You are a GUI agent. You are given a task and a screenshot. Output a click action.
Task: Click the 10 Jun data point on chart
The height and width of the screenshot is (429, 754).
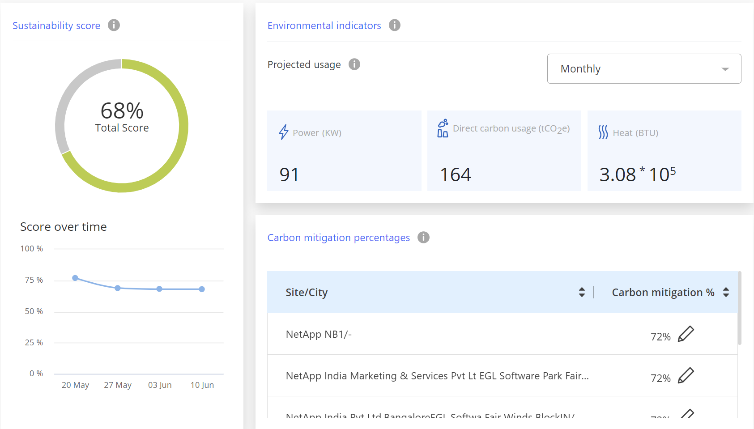click(x=202, y=289)
